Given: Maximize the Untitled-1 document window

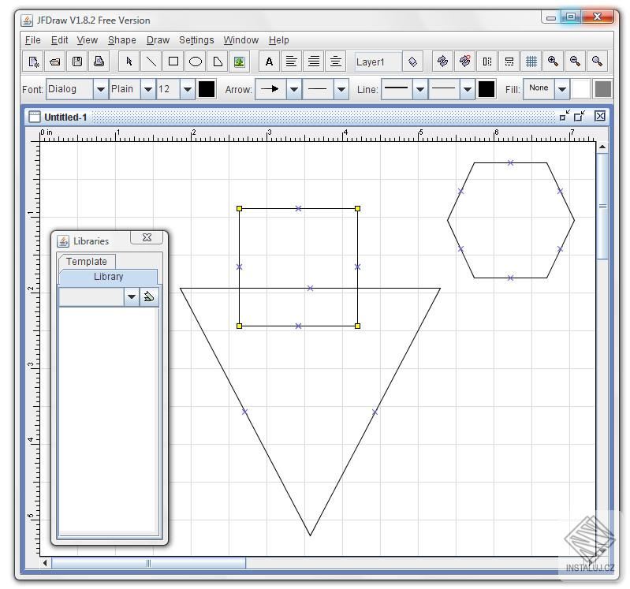Looking at the screenshot, I should coord(580,116).
